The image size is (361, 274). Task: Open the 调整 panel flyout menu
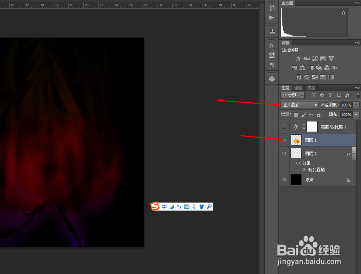(x=357, y=43)
